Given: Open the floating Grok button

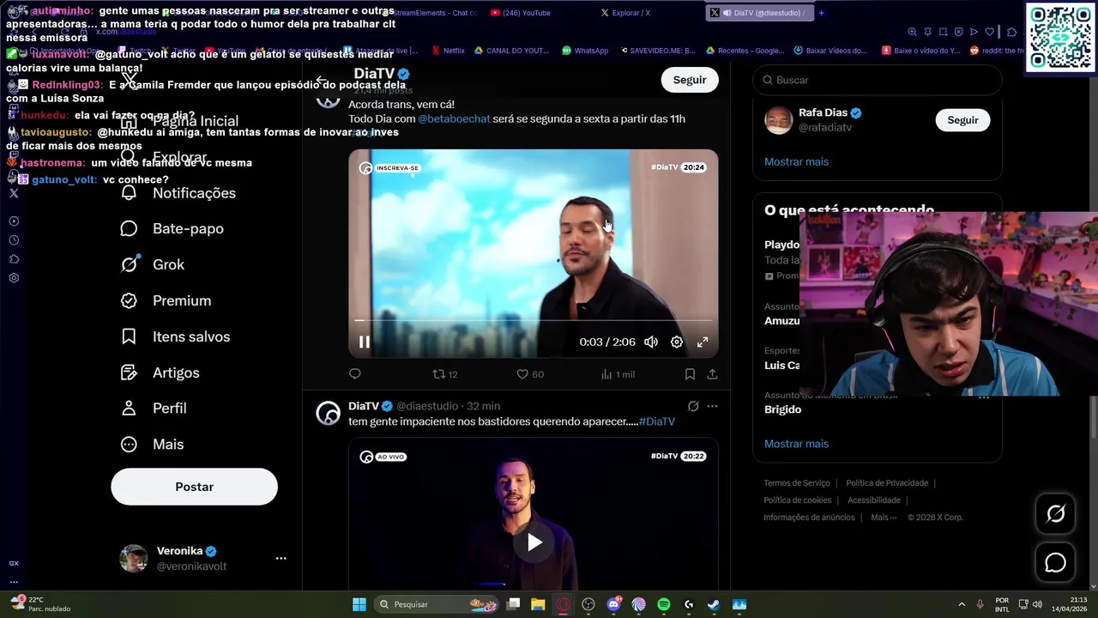Looking at the screenshot, I should coord(1055,513).
